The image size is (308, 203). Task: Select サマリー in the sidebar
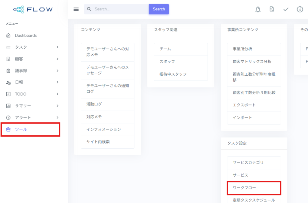pyautogui.click(x=23, y=106)
